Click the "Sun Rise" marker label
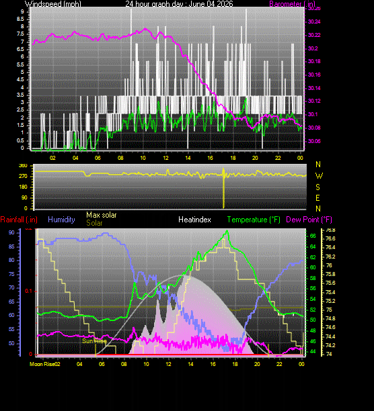The image size is (374, 411). click(94, 340)
